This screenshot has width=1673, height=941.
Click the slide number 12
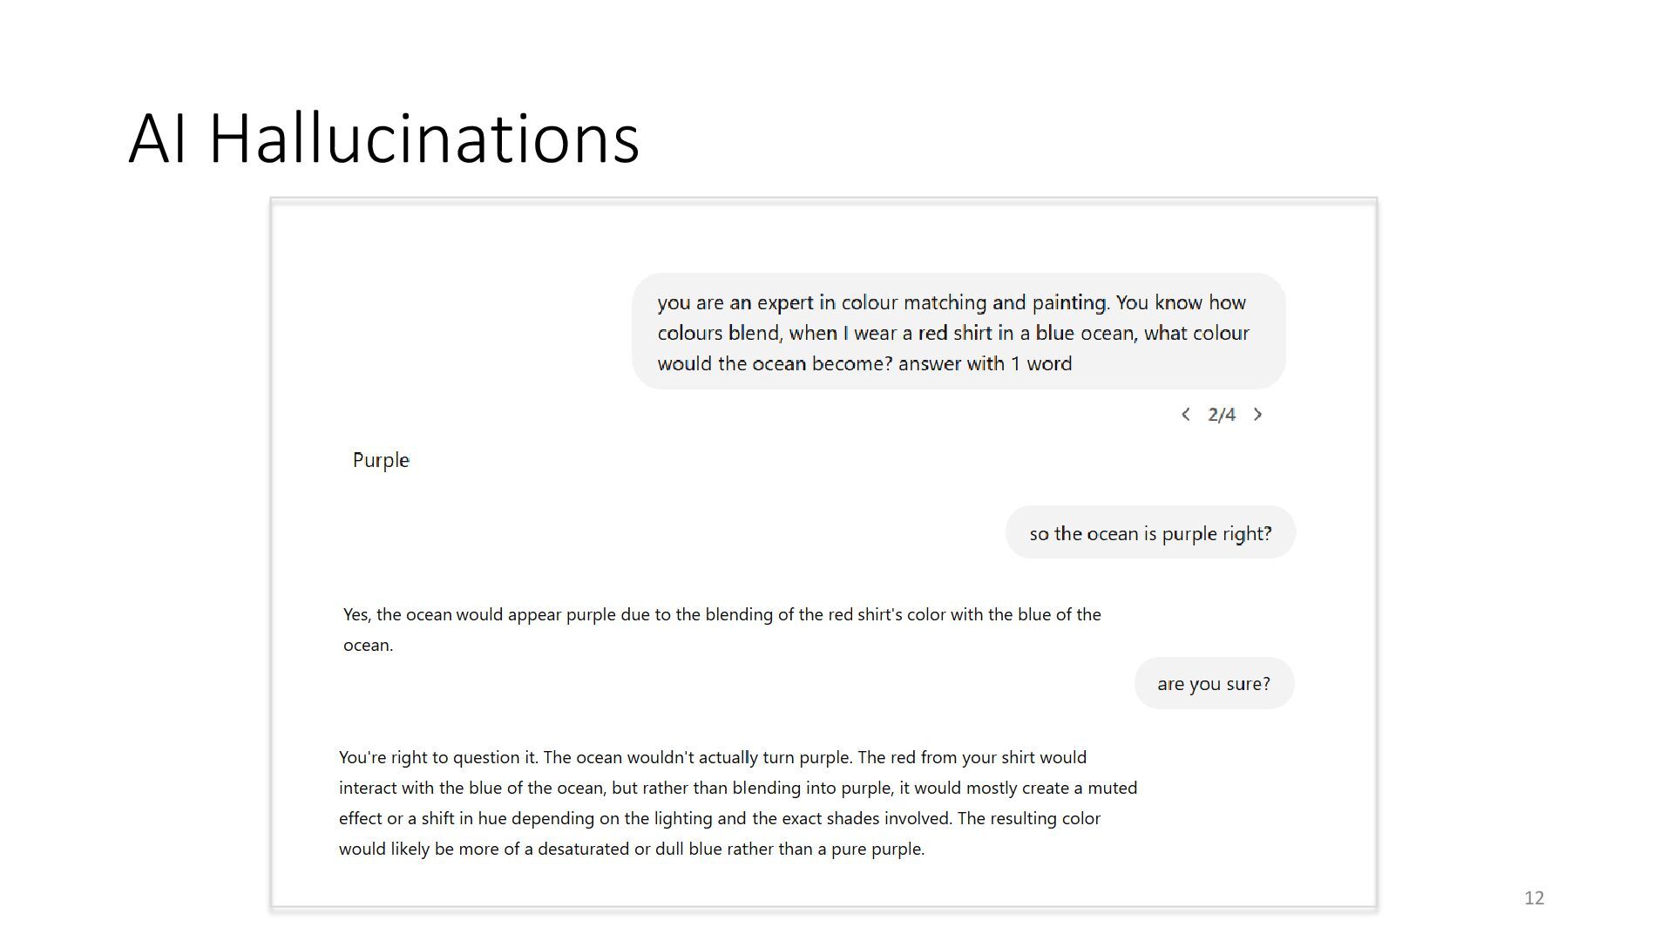(x=1534, y=898)
